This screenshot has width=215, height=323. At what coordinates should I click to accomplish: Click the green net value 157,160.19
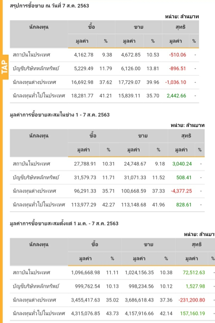(193, 313)
